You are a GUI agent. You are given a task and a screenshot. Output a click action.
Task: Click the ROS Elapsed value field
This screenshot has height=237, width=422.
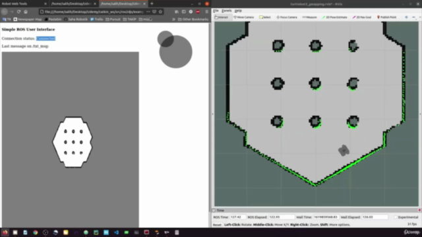[x=282, y=217]
